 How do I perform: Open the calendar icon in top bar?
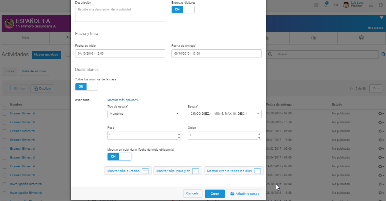[x=316, y=5]
